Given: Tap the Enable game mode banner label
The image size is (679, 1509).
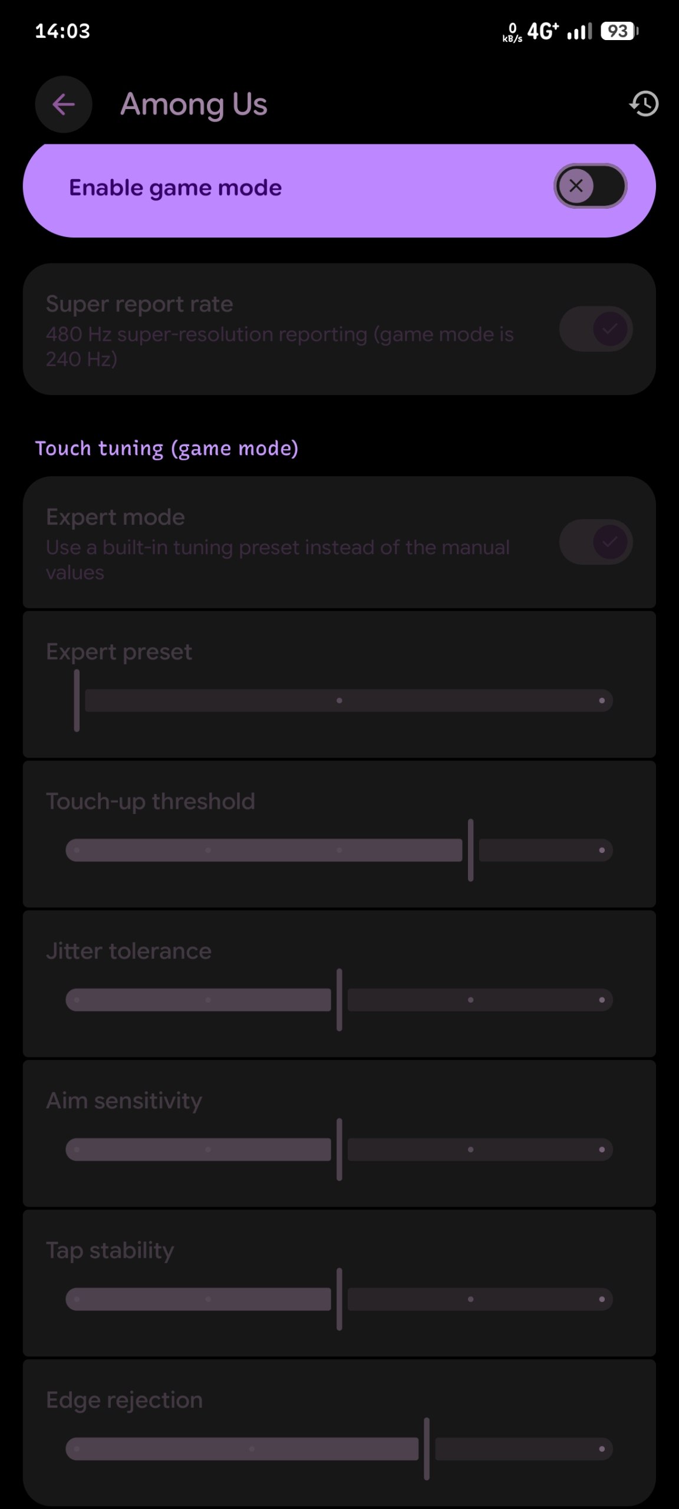Looking at the screenshot, I should 176,187.
